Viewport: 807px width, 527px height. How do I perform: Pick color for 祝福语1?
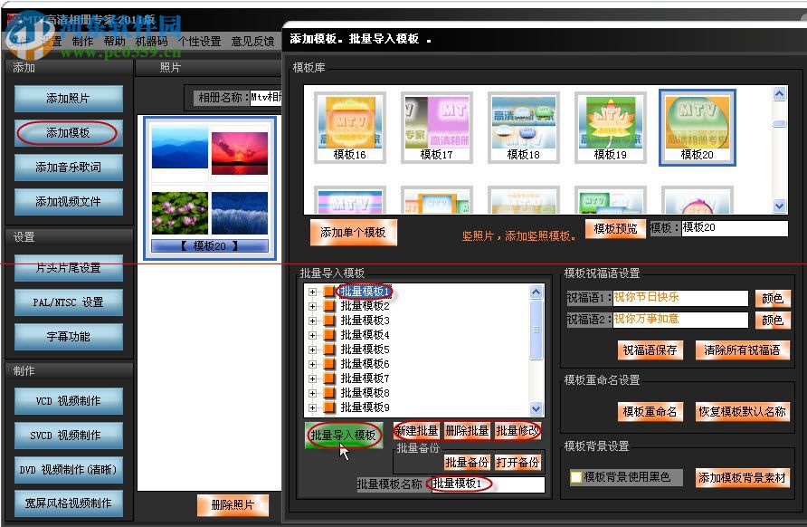(773, 298)
